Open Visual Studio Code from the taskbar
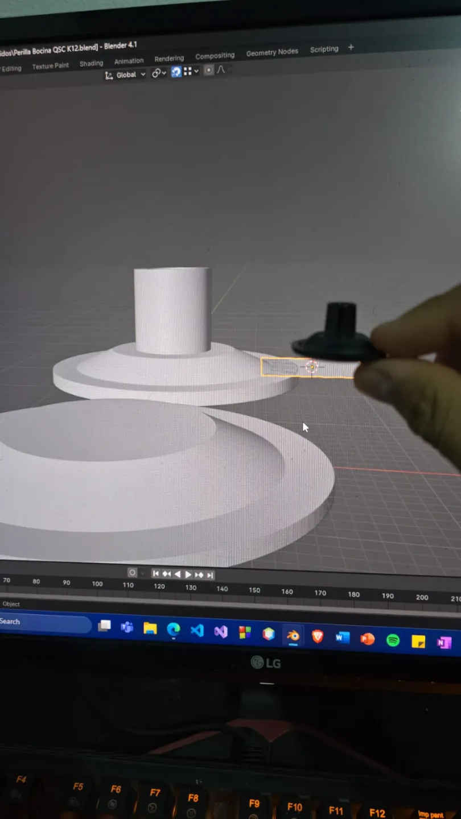 197,630
